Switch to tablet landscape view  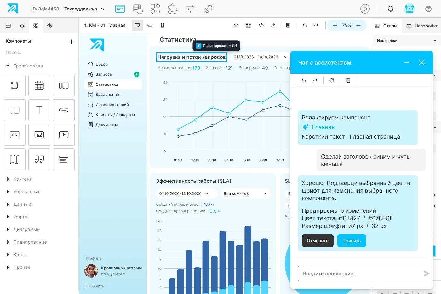[x=150, y=25]
